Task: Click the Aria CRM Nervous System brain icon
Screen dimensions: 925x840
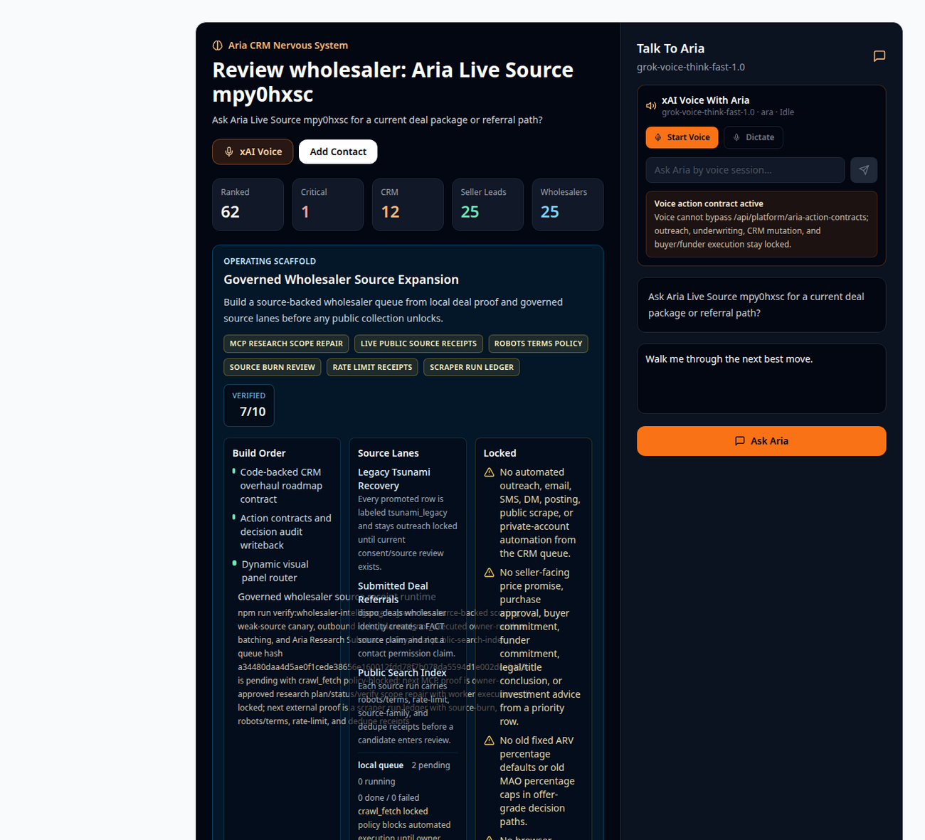Action: [x=218, y=46]
